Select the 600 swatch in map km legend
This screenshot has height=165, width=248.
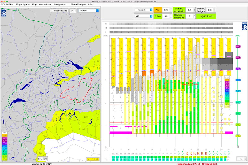click(x=5, y=146)
